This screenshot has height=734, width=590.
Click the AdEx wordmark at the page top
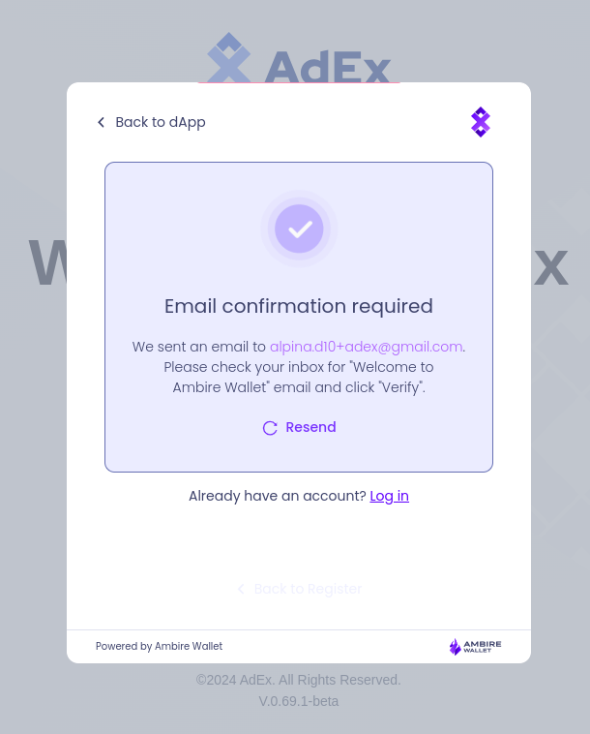coord(327,66)
